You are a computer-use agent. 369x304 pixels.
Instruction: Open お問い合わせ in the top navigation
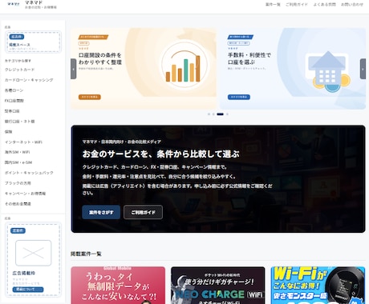click(352, 5)
